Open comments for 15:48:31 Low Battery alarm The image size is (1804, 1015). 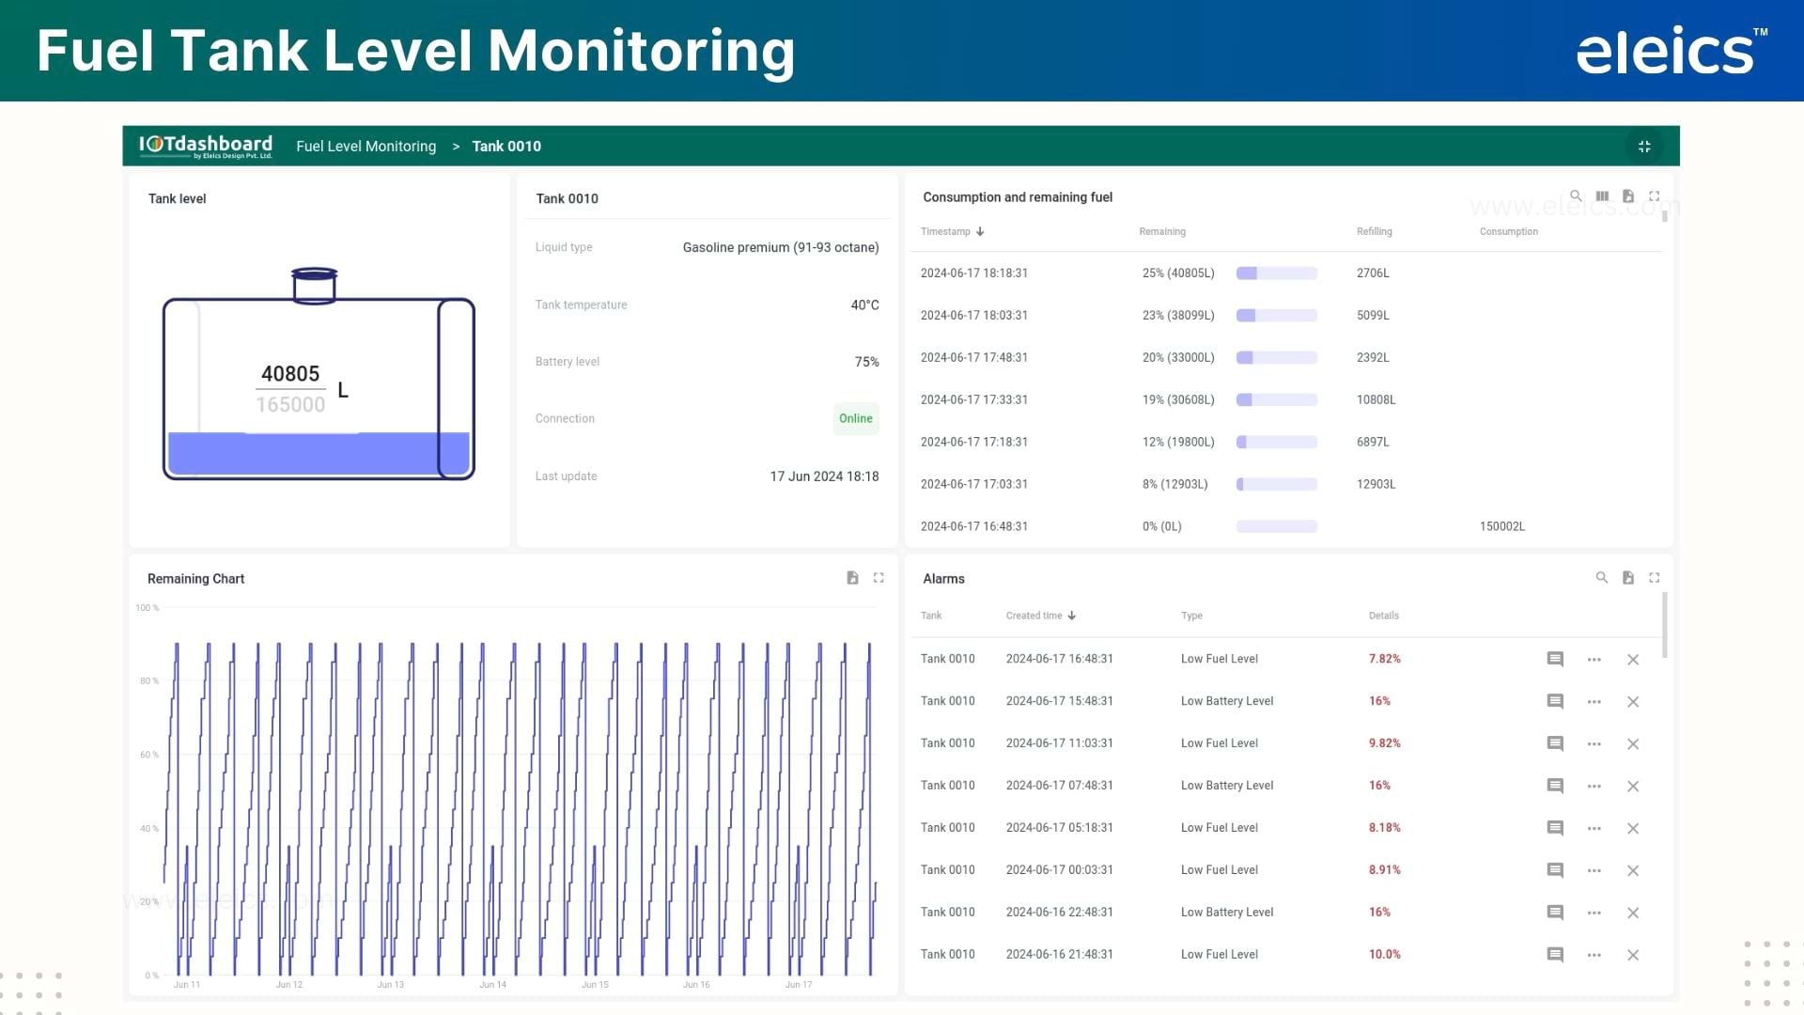pos(1555,702)
